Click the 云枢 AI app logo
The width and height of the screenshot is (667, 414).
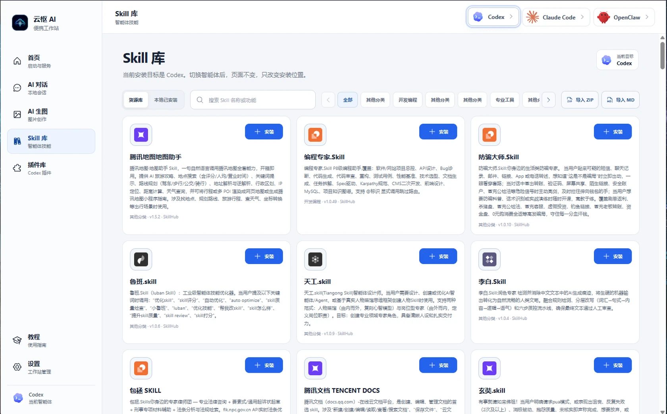20,23
